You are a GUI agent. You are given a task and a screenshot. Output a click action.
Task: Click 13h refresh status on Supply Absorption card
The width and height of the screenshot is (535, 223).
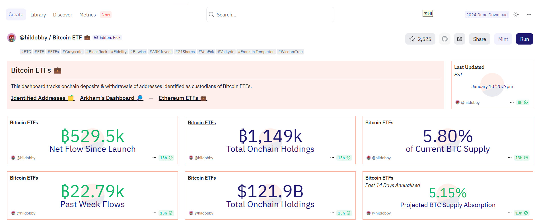(522, 213)
